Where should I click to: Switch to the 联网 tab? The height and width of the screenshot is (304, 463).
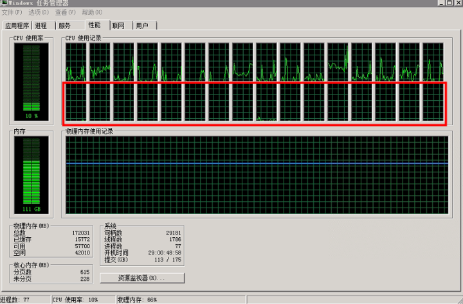pos(121,26)
